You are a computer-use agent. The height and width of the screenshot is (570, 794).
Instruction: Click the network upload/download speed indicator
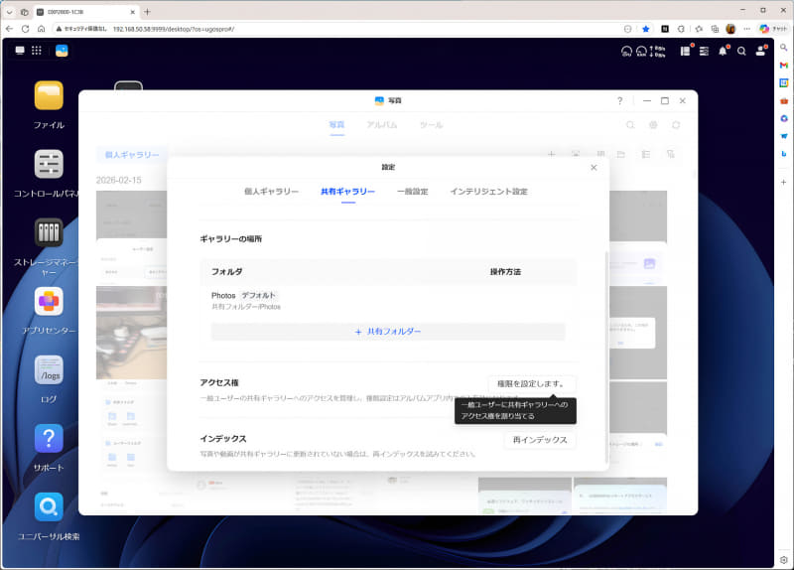click(x=657, y=52)
